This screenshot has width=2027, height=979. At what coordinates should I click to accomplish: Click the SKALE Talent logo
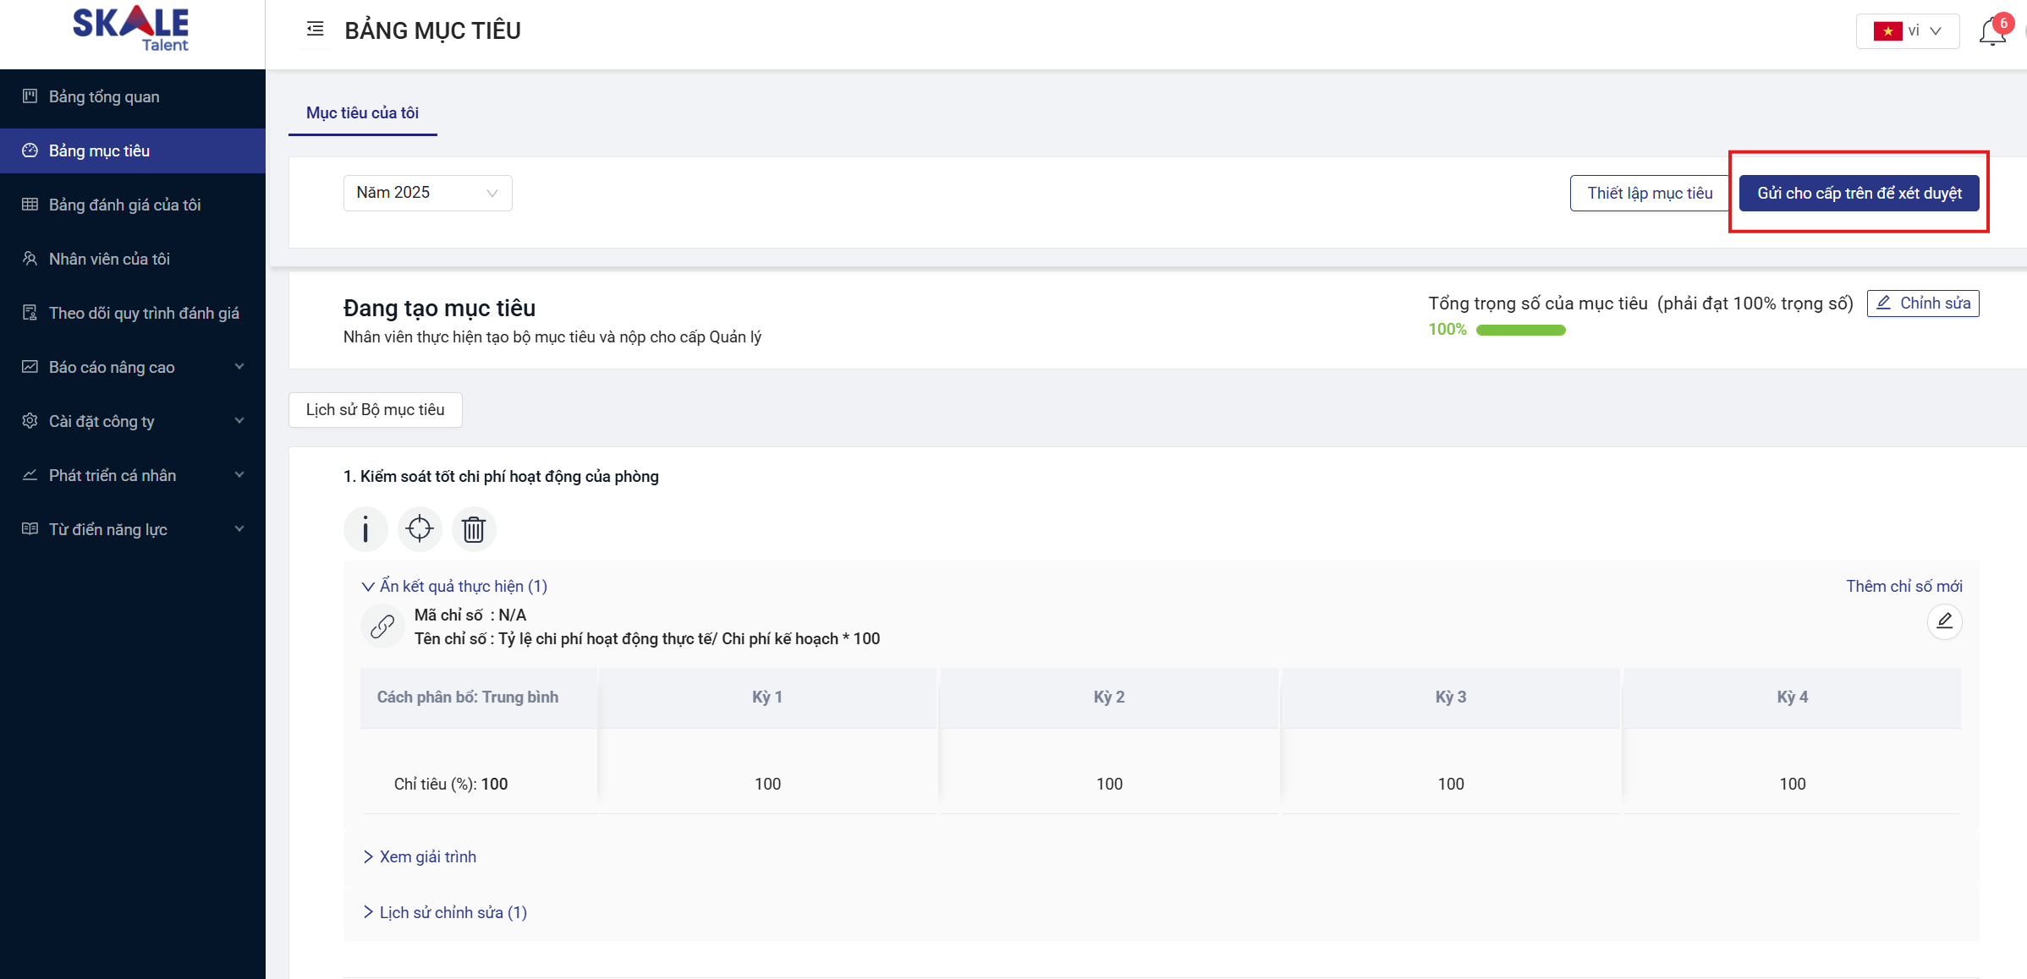coord(131,30)
